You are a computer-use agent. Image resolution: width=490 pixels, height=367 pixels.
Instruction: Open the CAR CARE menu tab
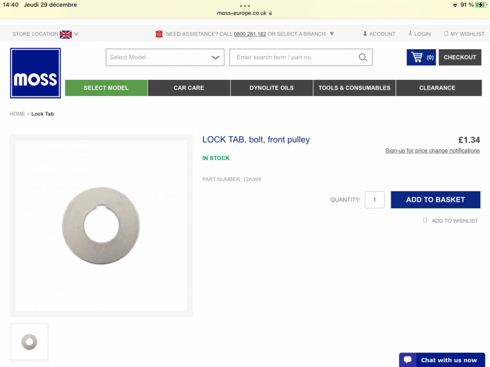[x=189, y=88]
